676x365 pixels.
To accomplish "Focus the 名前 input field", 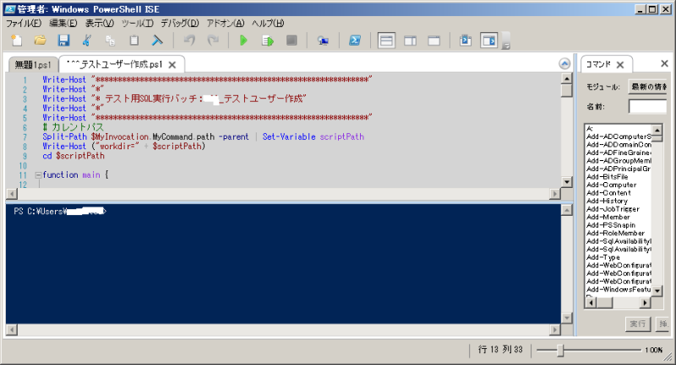I will tap(647, 106).
